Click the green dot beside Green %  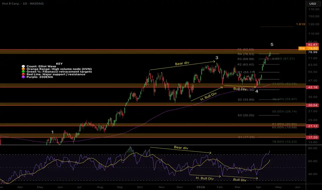[23, 72]
